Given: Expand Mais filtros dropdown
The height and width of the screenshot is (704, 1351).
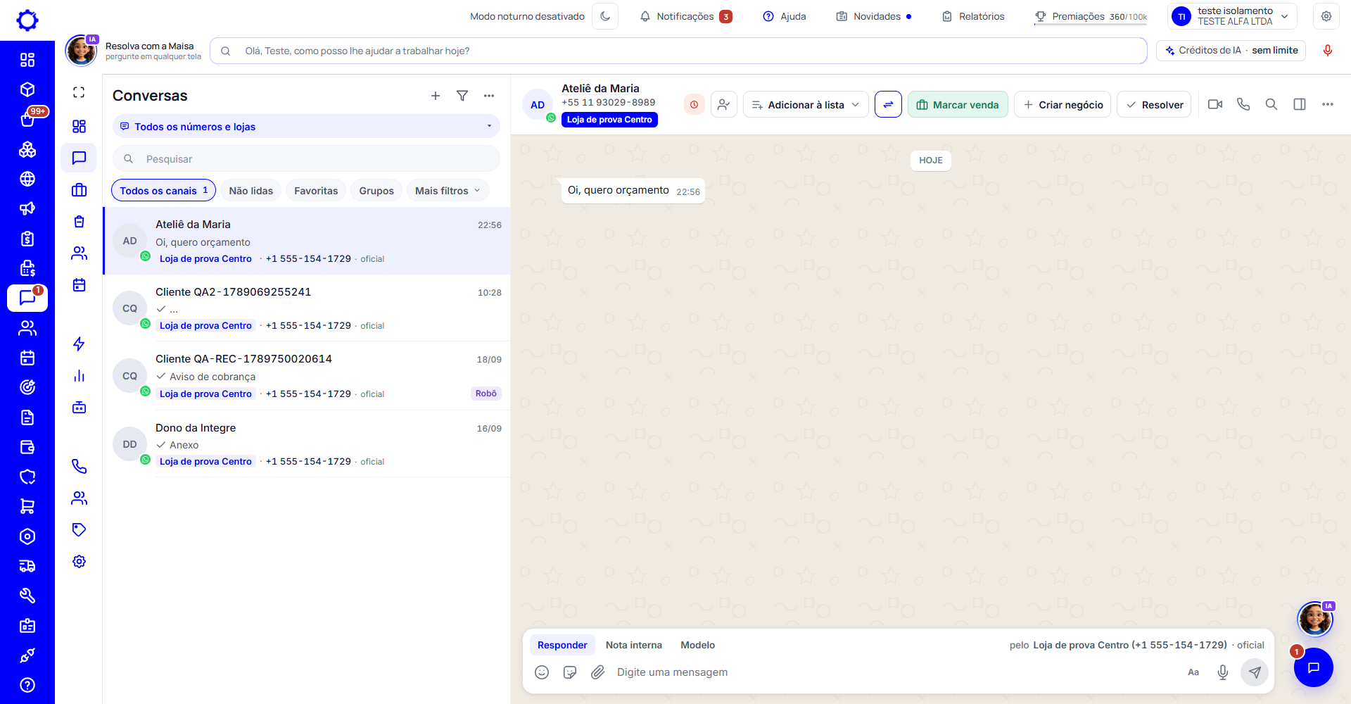Looking at the screenshot, I should (448, 191).
